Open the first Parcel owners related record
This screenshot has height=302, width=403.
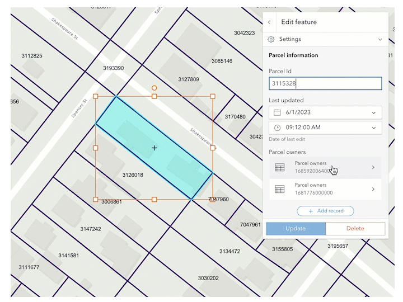pos(325,167)
